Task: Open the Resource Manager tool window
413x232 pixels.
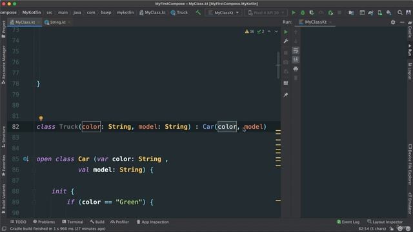Action: 3,64
